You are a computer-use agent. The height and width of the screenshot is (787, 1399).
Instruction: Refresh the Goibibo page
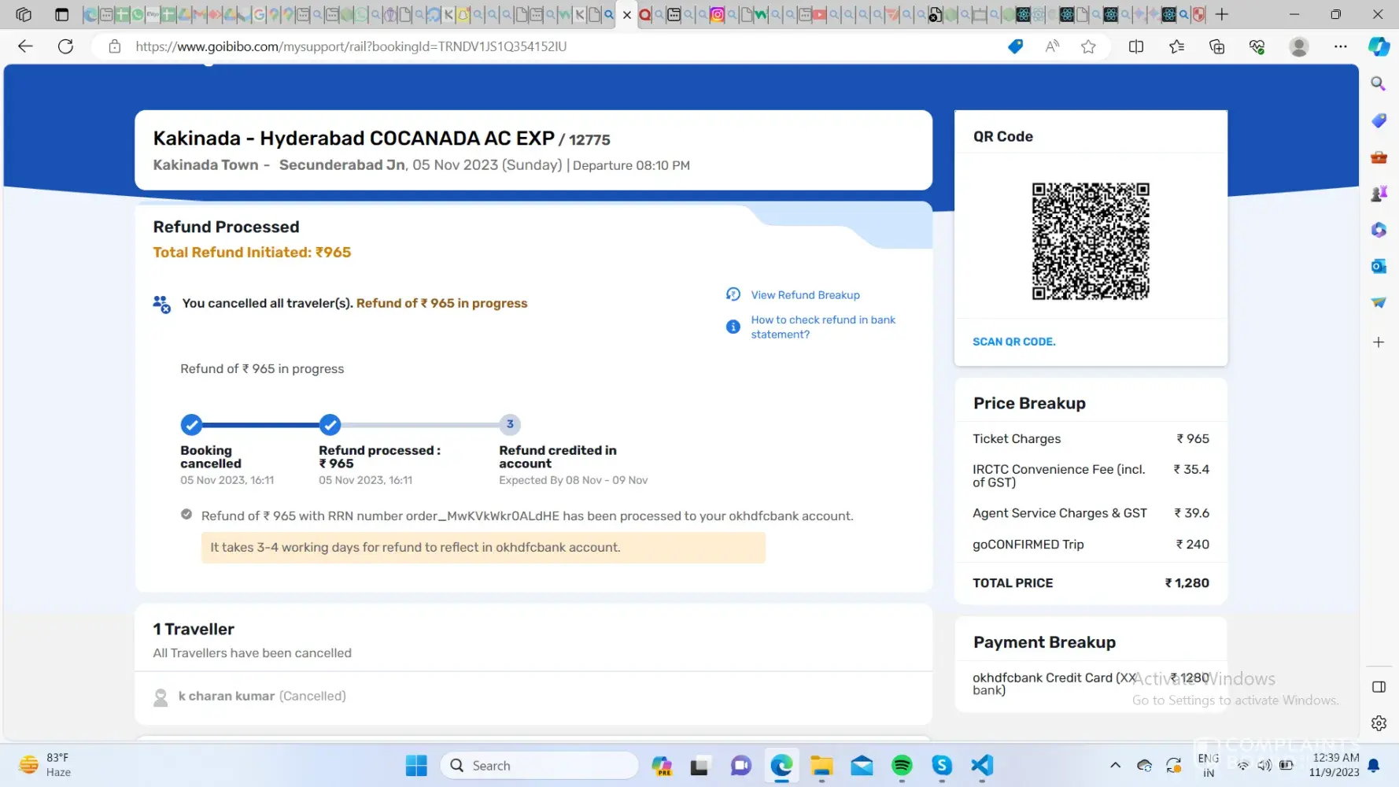pyautogui.click(x=66, y=46)
